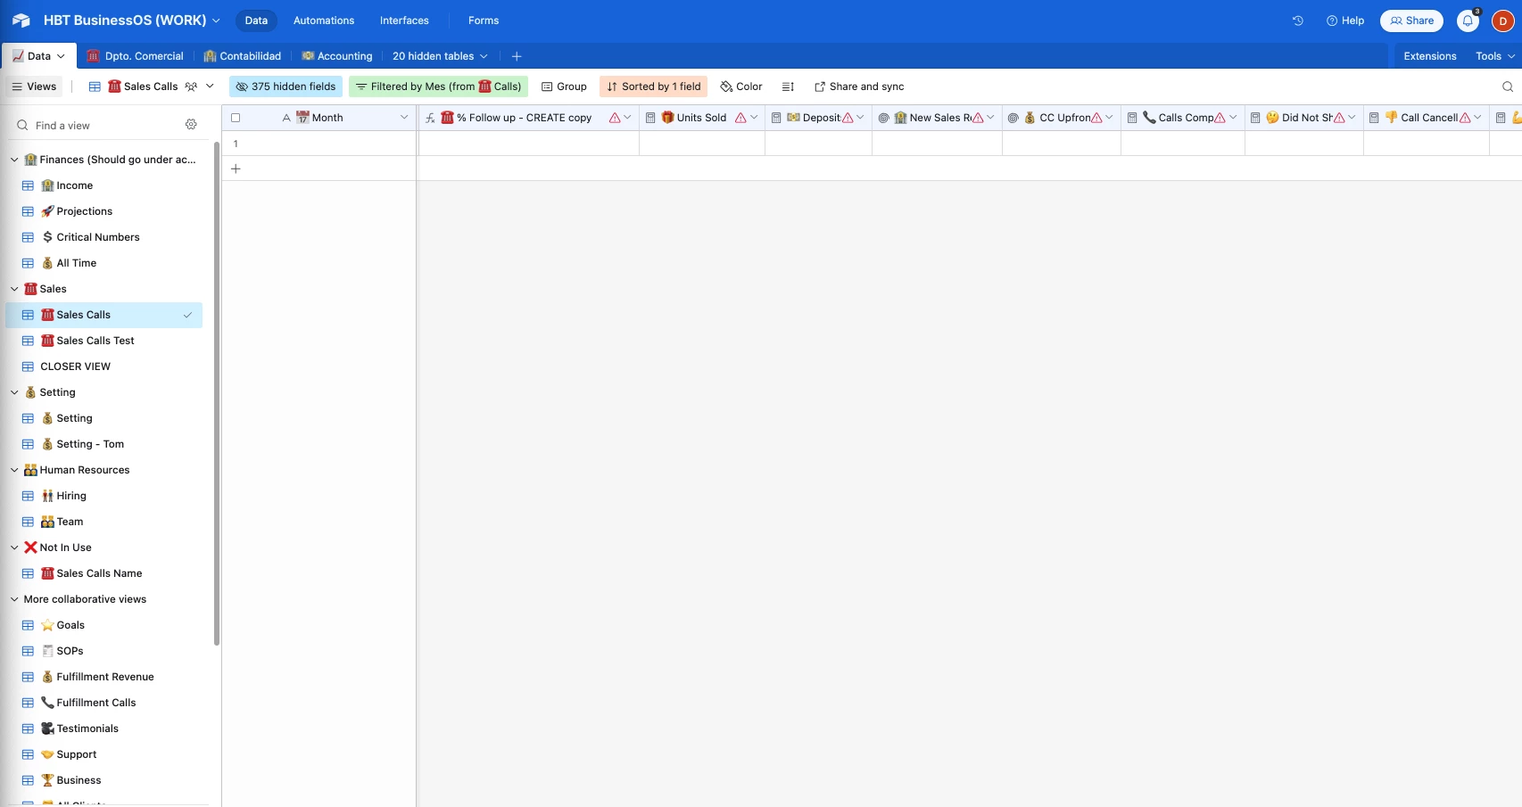Open the Extensions panel
The height and width of the screenshot is (807, 1522).
click(x=1429, y=56)
